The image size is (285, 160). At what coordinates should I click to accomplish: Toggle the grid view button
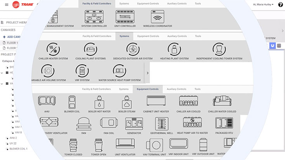[x=279, y=46]
